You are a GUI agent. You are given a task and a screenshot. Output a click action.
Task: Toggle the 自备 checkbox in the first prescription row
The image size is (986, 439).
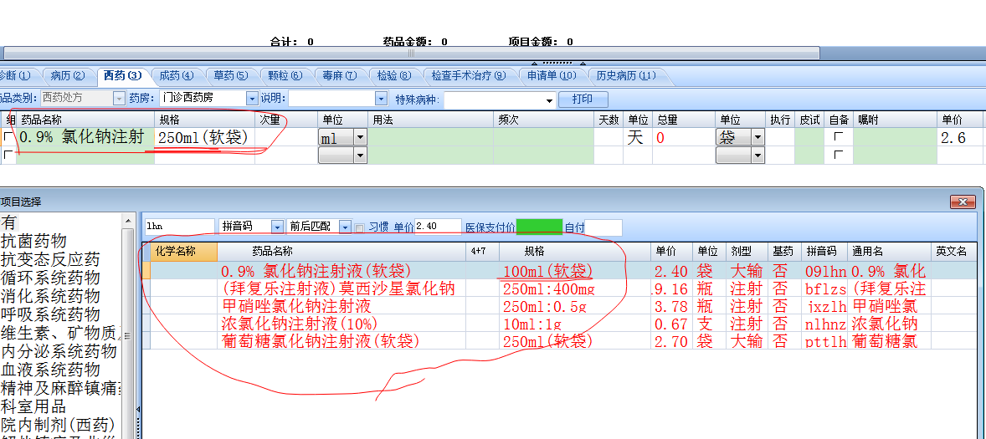(837, 136)
